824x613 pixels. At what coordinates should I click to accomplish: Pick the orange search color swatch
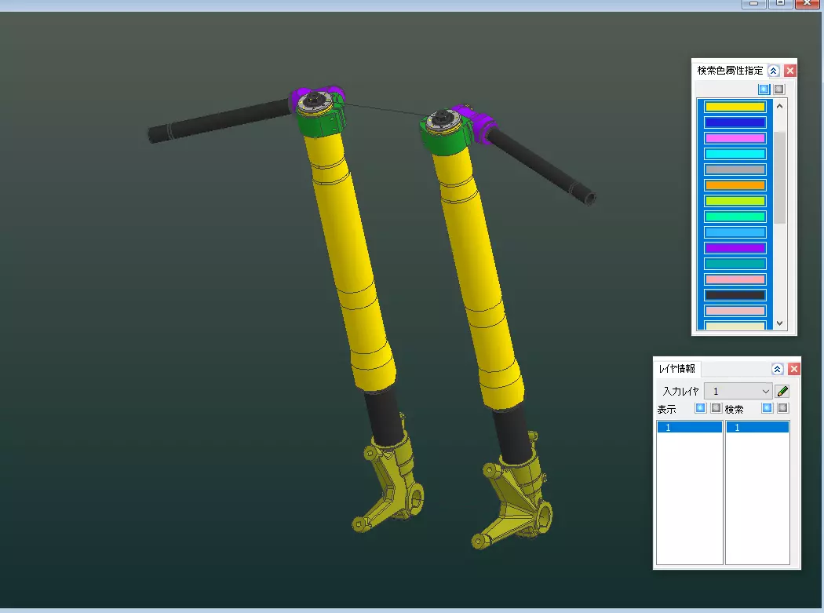coord(735,185)
